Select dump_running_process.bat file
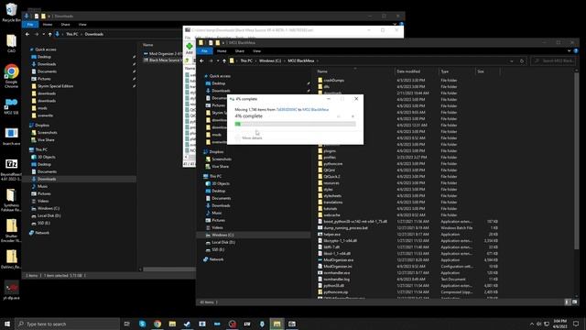586x330 pixels. tap(346, 228)
